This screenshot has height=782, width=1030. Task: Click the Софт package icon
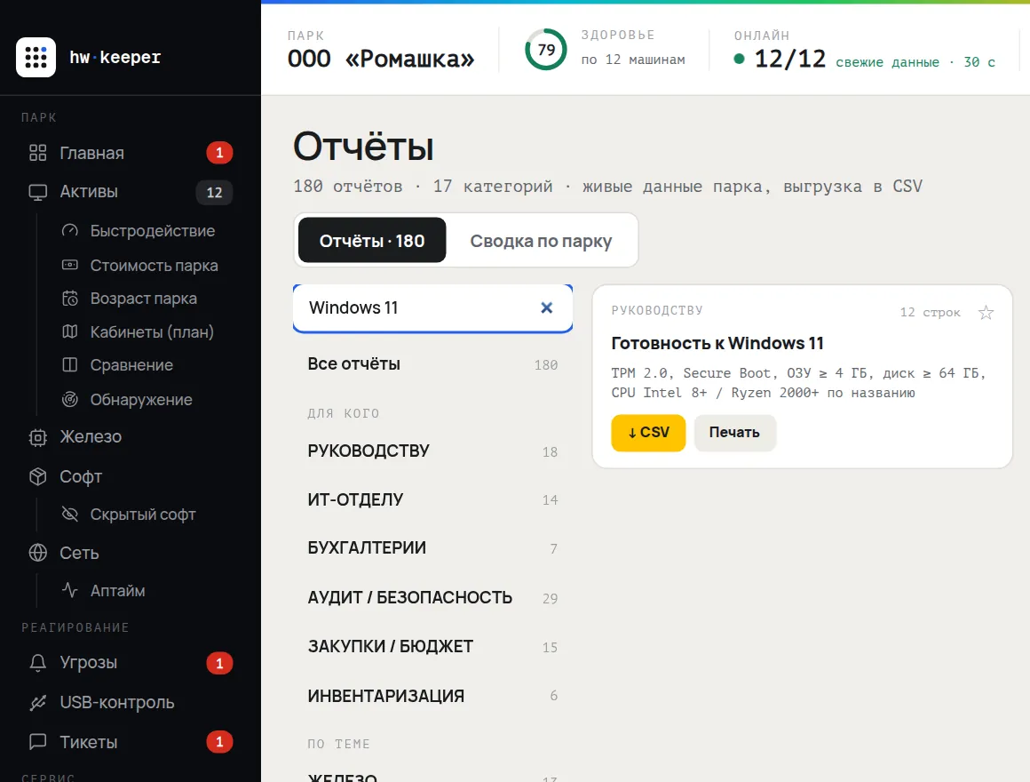pos(38,476)
